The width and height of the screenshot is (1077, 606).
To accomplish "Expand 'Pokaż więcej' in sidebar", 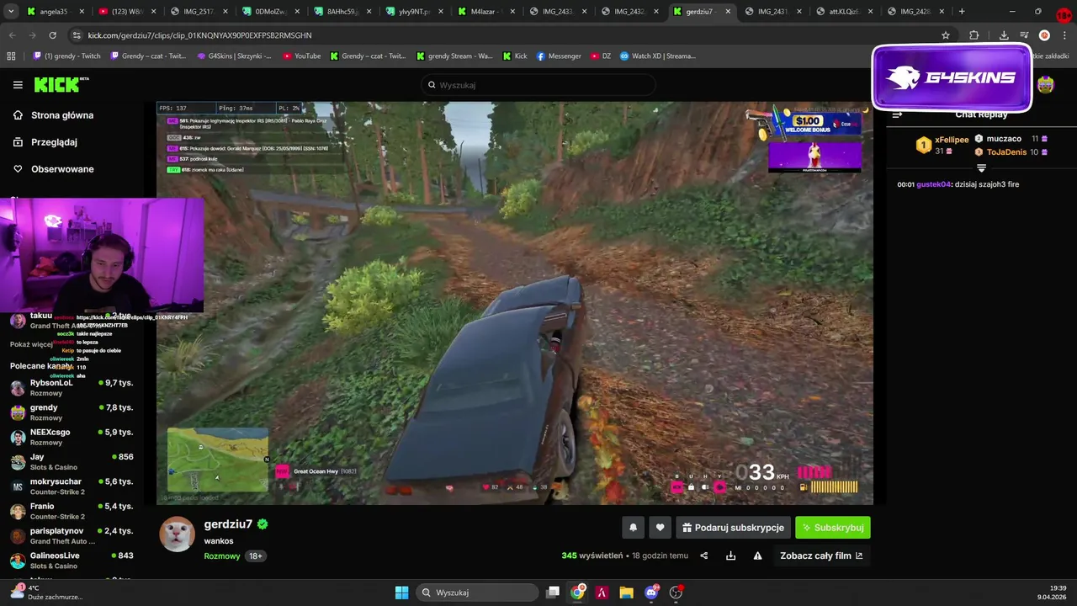I will pos(31,344).
